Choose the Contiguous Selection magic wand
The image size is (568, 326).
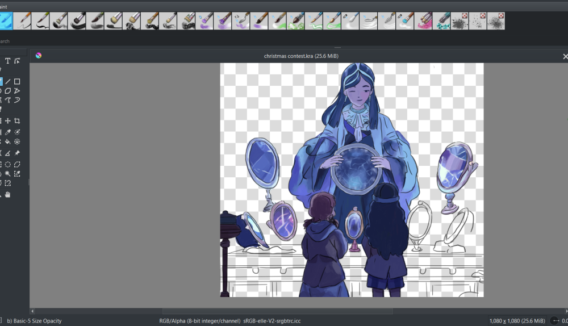[7, 174]
